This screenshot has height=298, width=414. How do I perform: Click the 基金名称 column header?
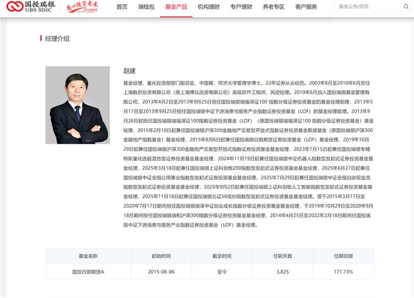point(88,256)
